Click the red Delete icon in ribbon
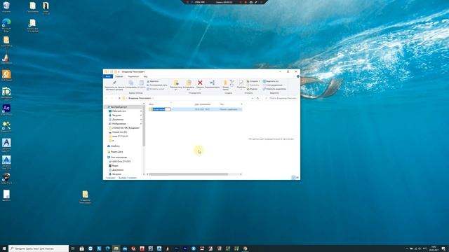Viewport: 449px width, 252px height. click(x=200, y=83)
